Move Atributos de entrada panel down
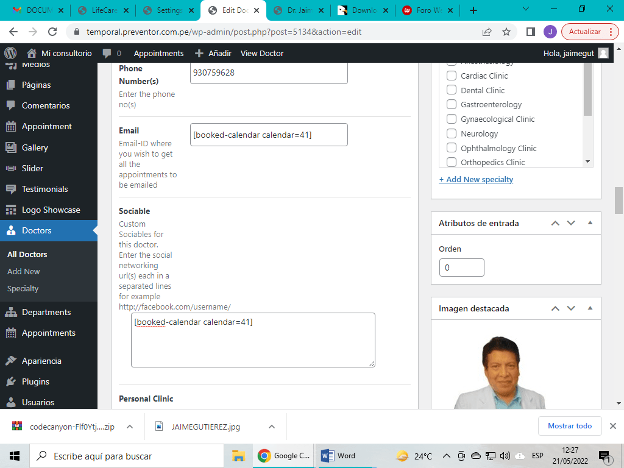The width and height of the screenshot is (624, 468). pos(571,223)
